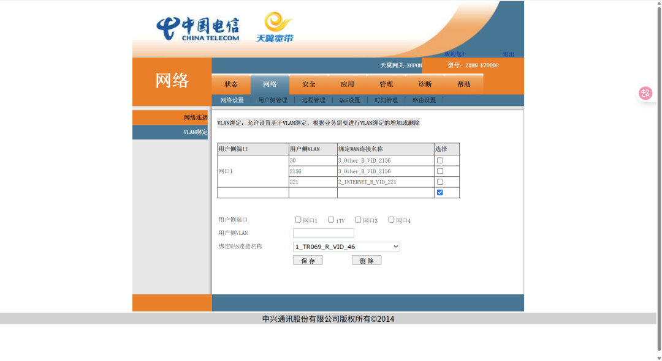
Task: Click the 删除 button
Action: [367, 260]
